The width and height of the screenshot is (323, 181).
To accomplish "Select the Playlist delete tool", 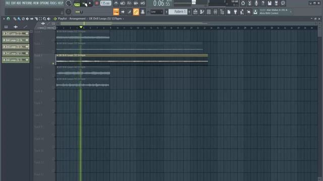I will click(x=23, y=19).
